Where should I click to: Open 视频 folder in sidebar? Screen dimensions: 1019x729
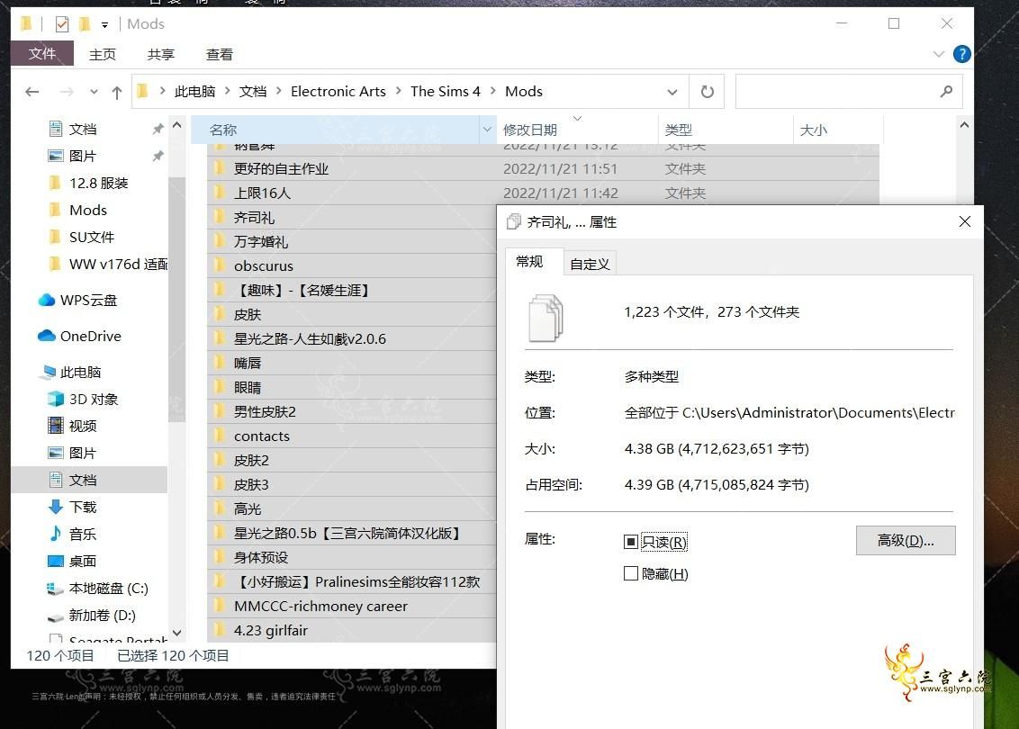click(83, 427)
